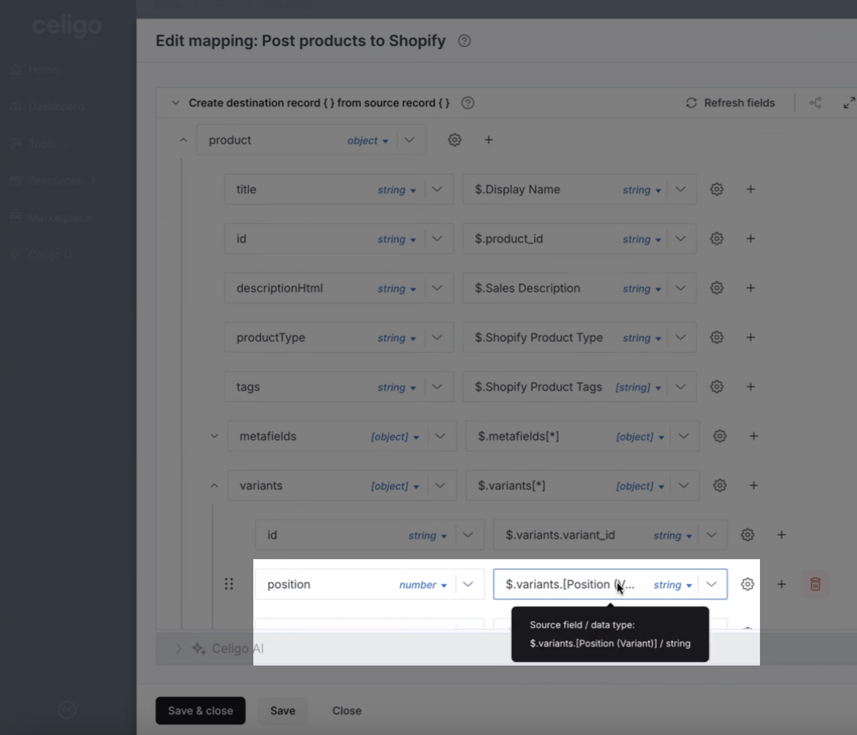Open settings gear for the tags row

(717, 386)
